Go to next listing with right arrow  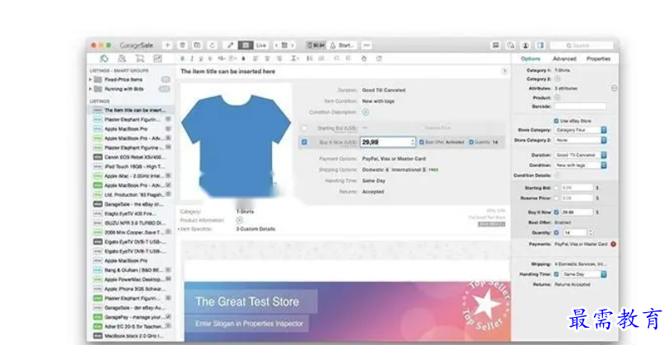pos(292,45)
